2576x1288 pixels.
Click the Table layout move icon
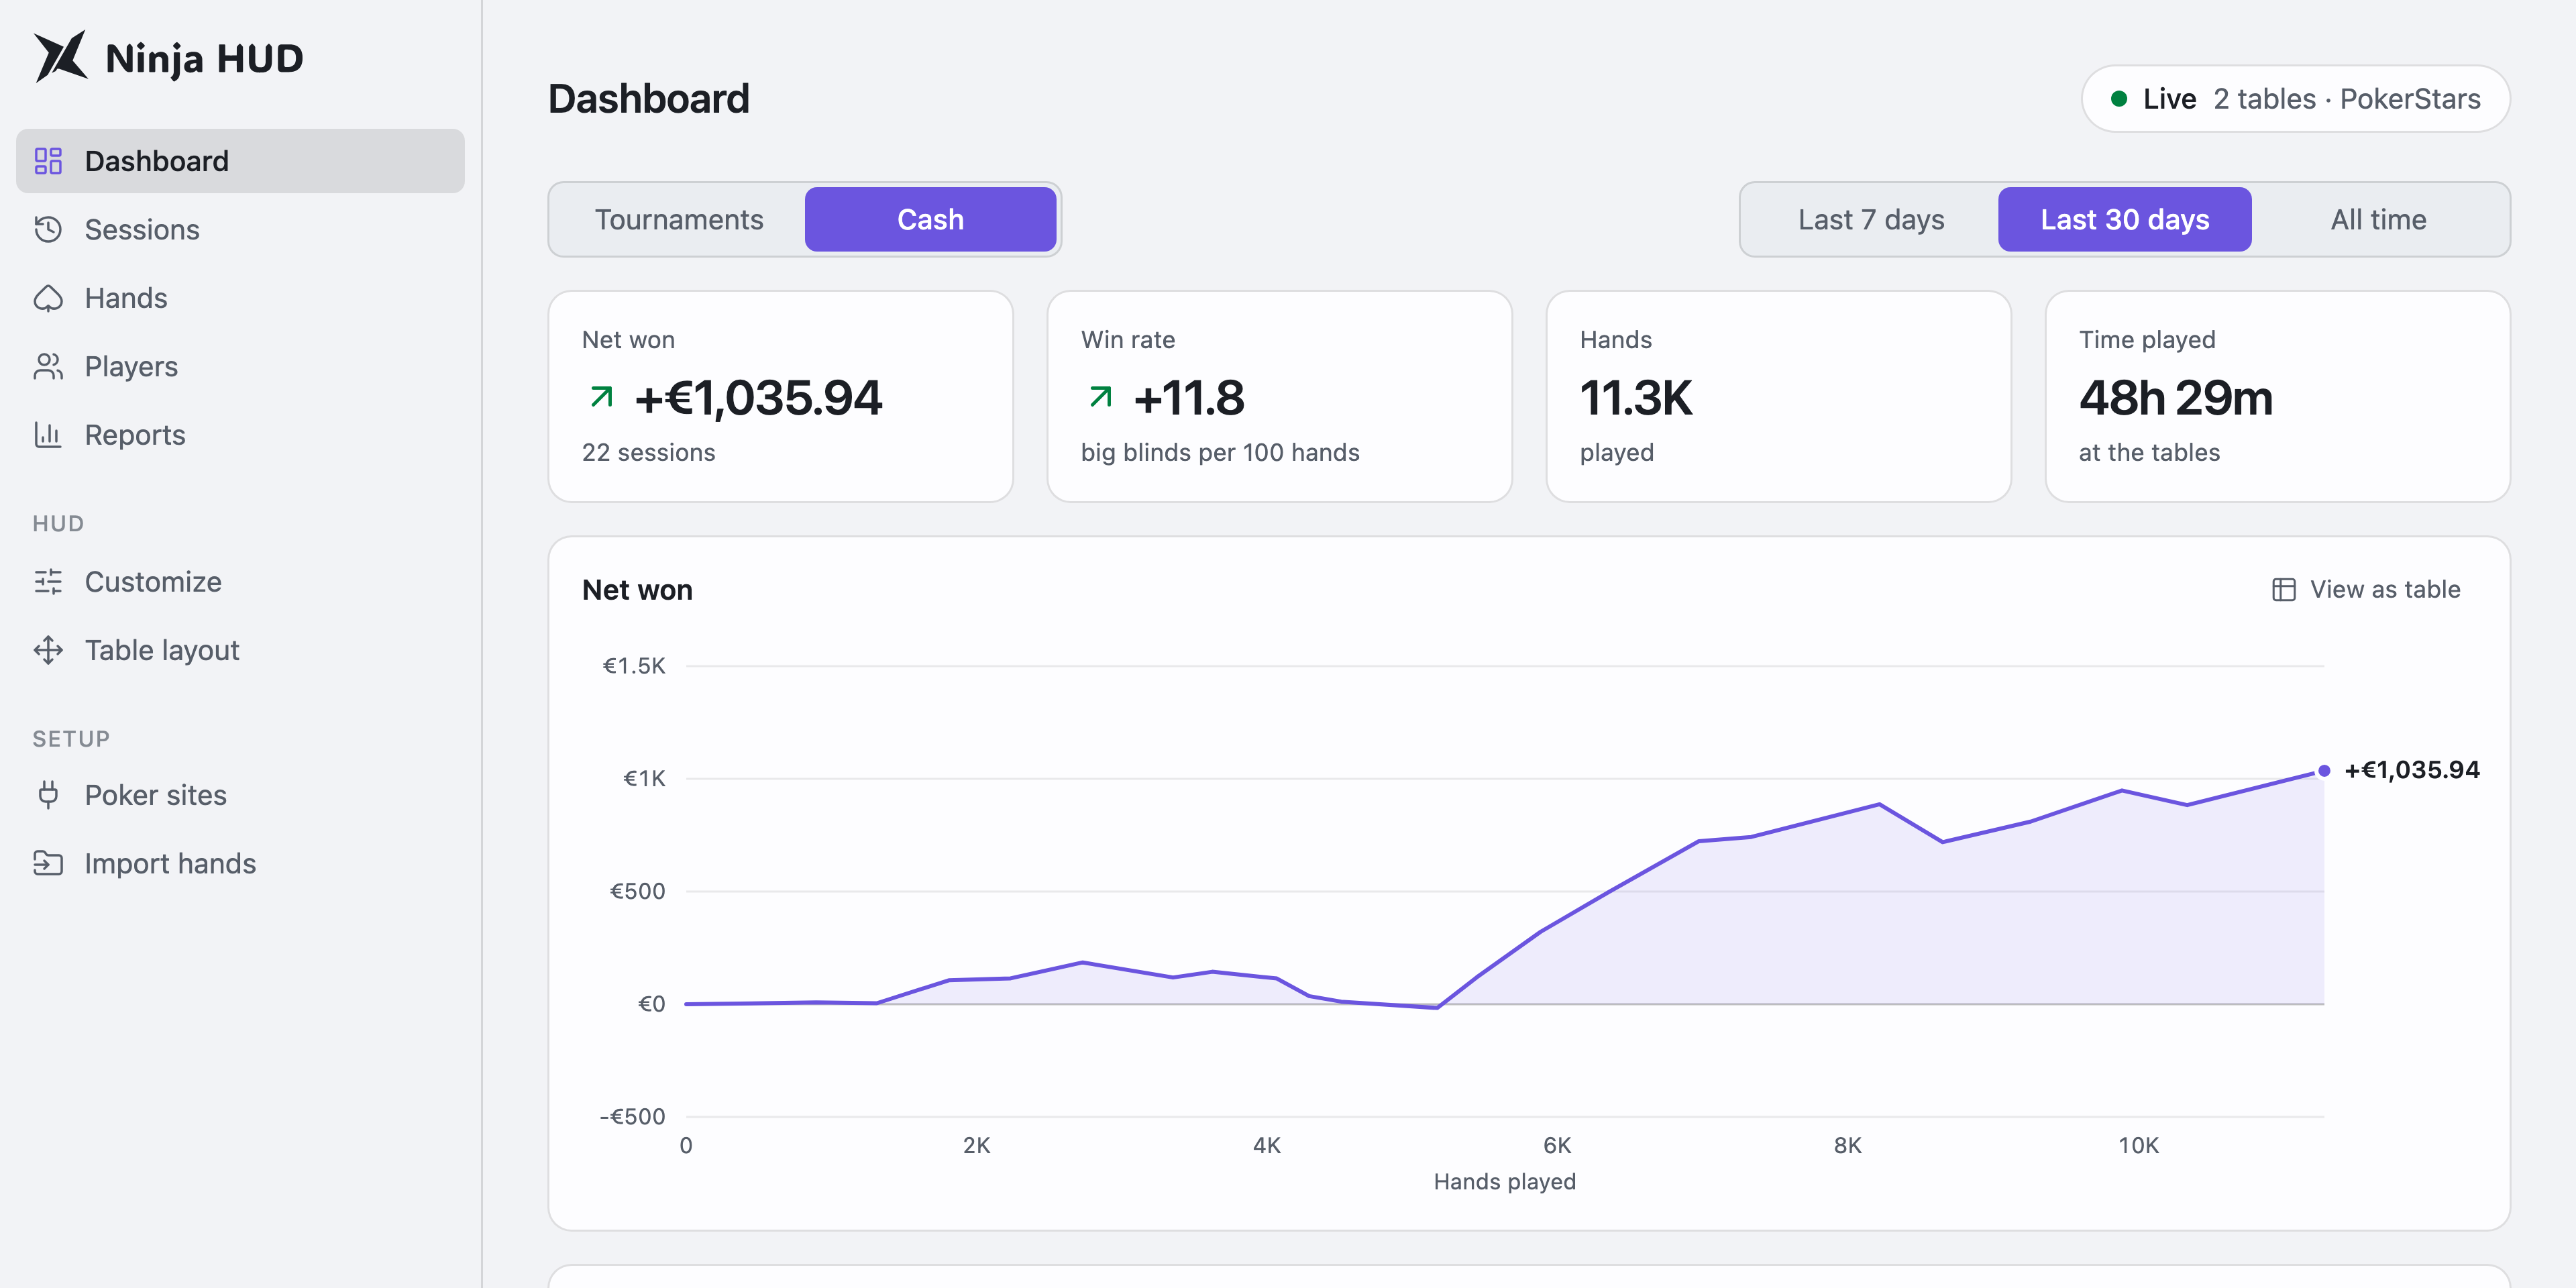tap(48, 650)
